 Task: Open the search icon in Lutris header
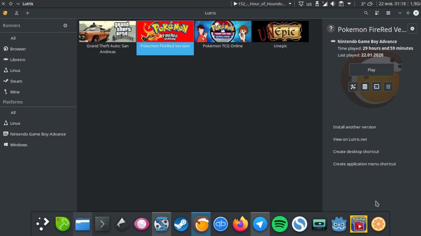click(366, 13)
